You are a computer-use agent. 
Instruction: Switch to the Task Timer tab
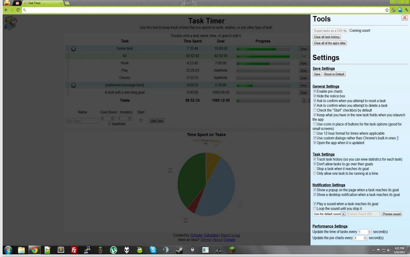(x=42, y=3)
